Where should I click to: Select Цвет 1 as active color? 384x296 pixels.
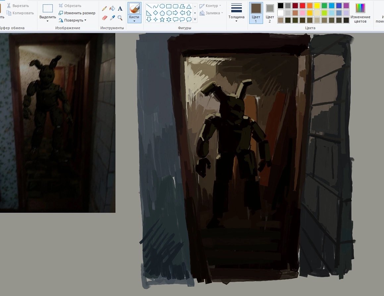click(256, 13)
